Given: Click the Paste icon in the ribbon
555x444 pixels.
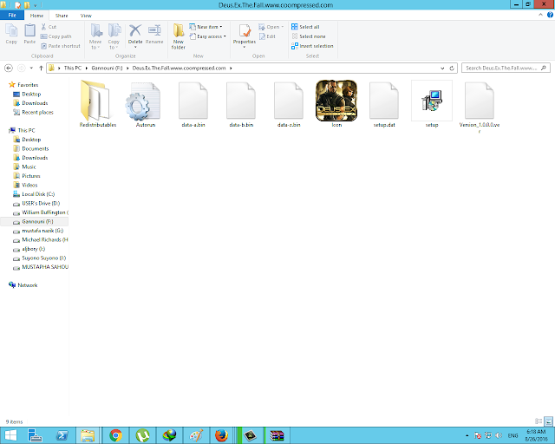Looking at the screenshot, I should (x=29, y=34).
